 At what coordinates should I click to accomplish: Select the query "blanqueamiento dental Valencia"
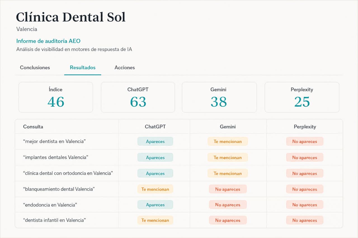coord(59,189)
